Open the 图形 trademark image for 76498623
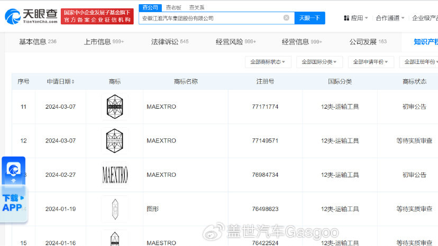Viewport: 438px width, 246px height. pyautogui.click(x=115, y=209)
